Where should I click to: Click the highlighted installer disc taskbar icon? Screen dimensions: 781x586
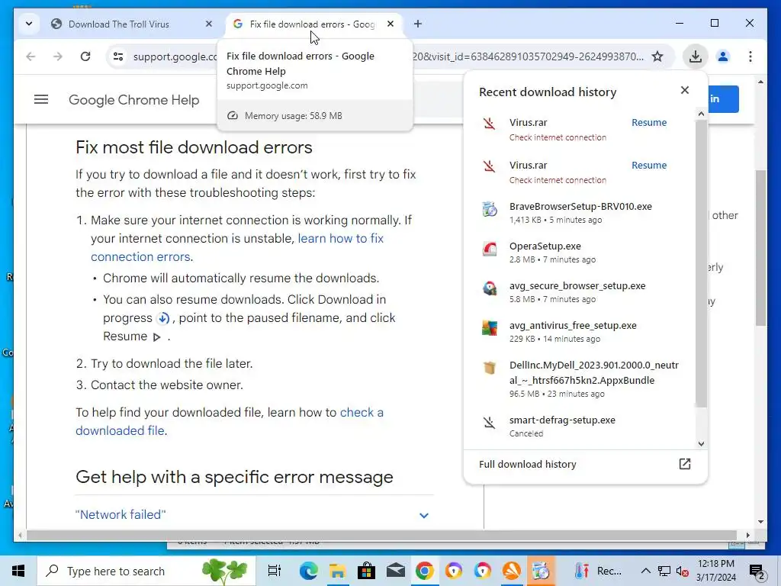pyautogui.click(x=541, y=571)
